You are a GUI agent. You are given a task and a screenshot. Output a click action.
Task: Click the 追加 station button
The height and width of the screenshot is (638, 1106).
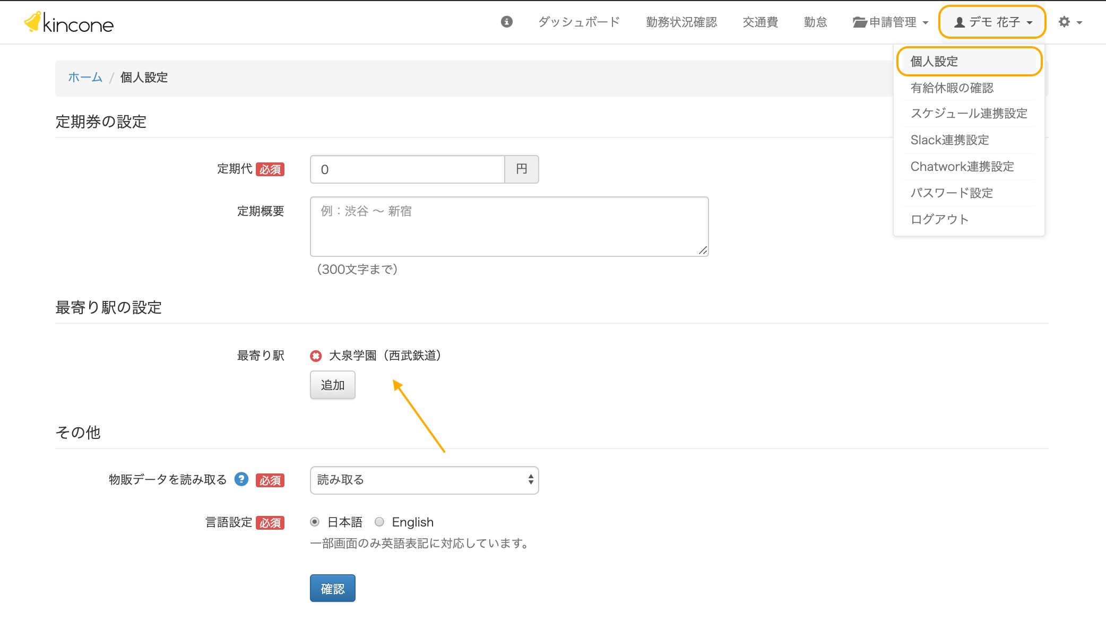click(333, 385)
